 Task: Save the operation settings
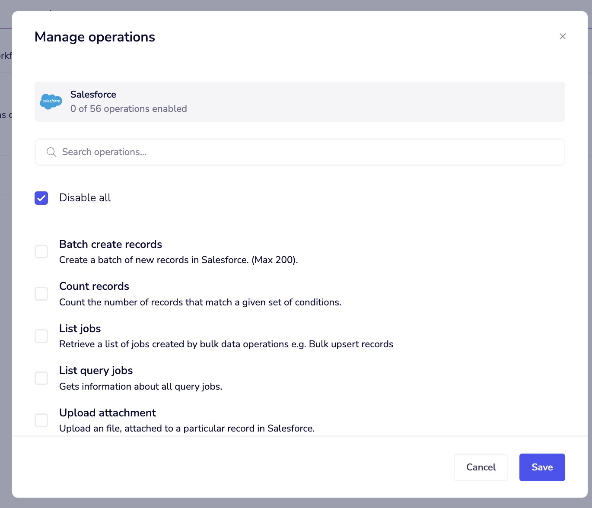click(542, 467)
